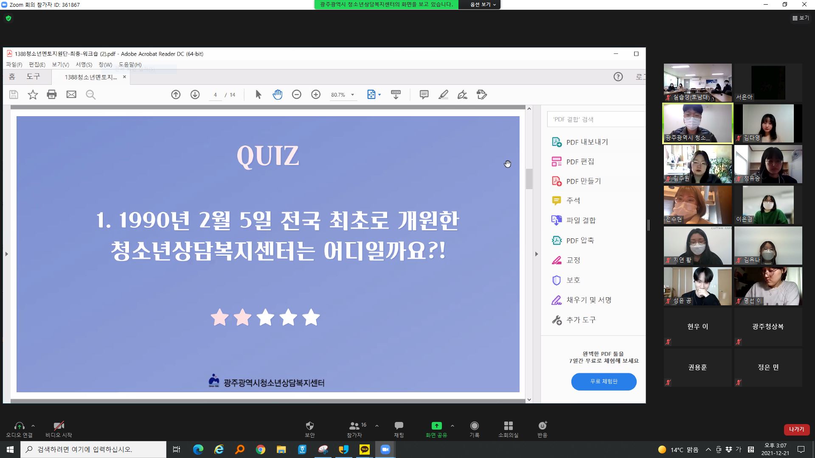Click the zoom out minus icon
Viewport: 815px width, 458px height.
pyautogui.click(x=297, y=95)
